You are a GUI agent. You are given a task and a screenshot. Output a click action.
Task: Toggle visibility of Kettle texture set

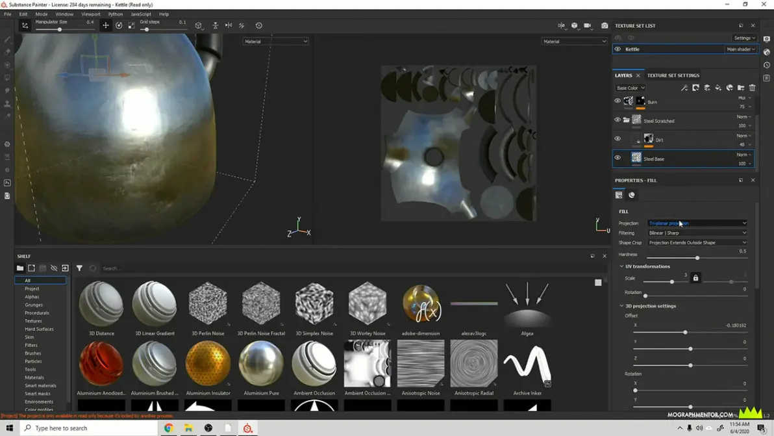click(618, 49)
